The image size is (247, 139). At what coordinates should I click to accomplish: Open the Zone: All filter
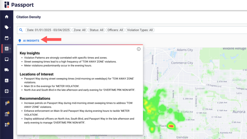coord(79,30)
